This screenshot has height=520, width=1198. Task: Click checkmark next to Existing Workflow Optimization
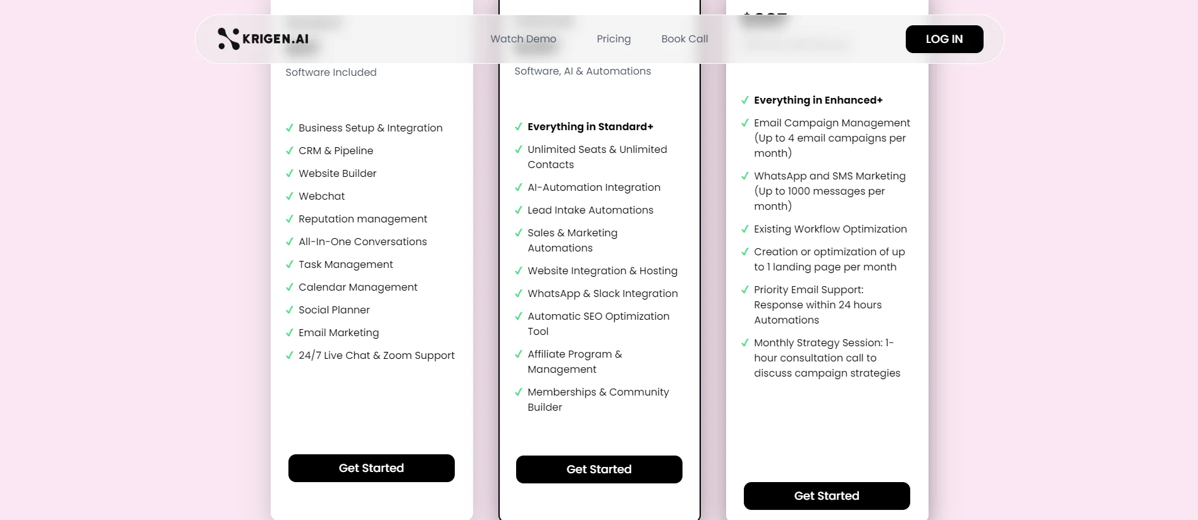744,229
